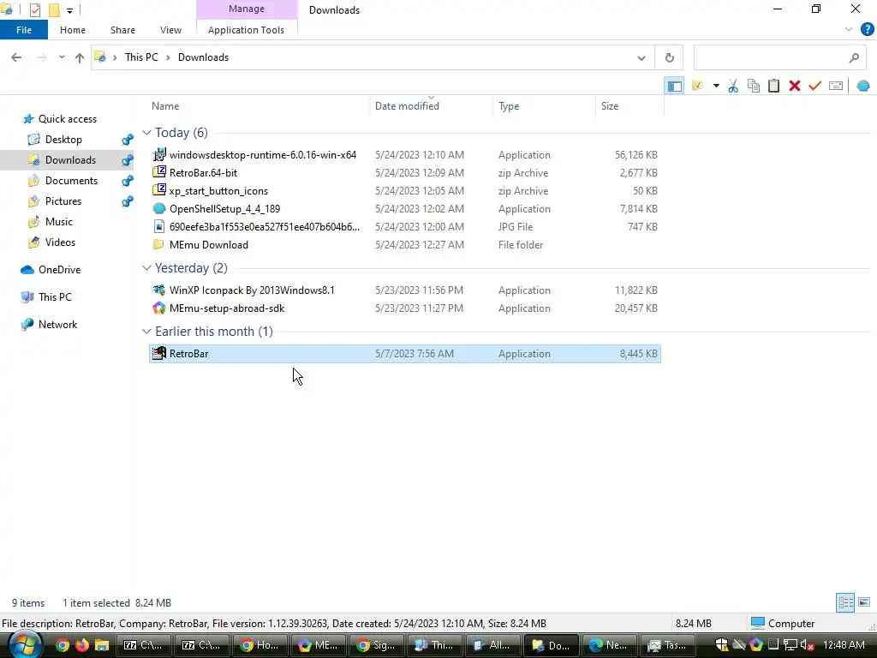The width and height of the screenshot is (877, 658).
Task: Open the dropdown arrow next to folder options icon
Action: click(716, 87)
